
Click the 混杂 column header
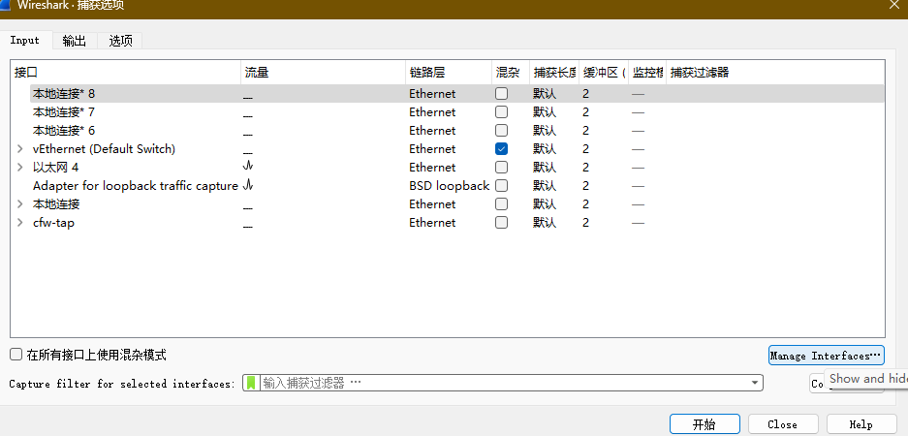pos(510,73)
